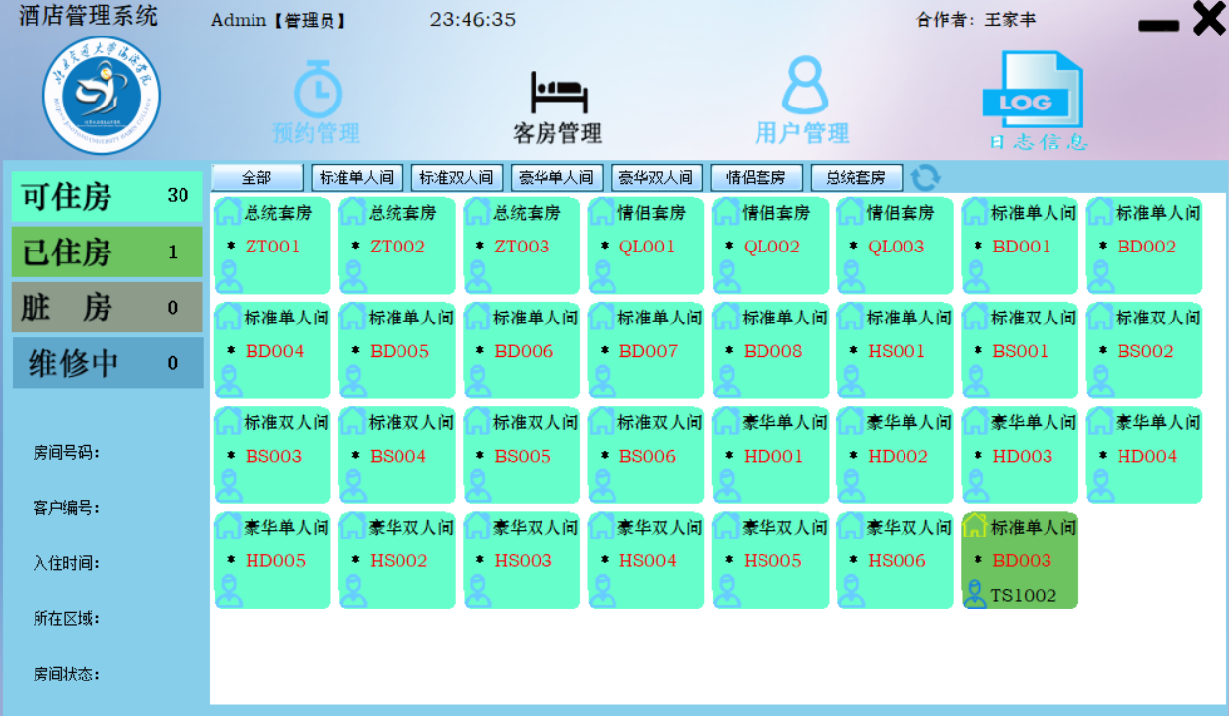Select room number BS004

click(x=398, y=456)
